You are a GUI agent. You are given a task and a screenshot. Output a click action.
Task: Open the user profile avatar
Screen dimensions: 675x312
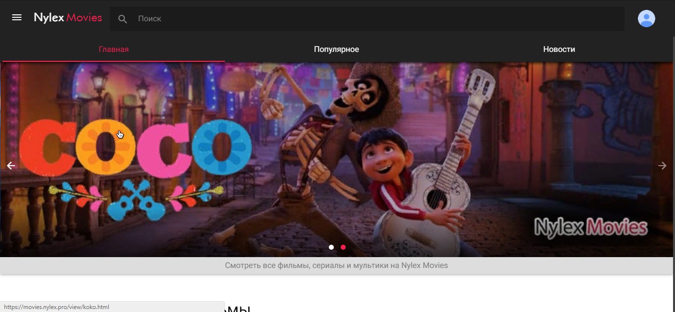pyautogui.click(x=646, y=18)
